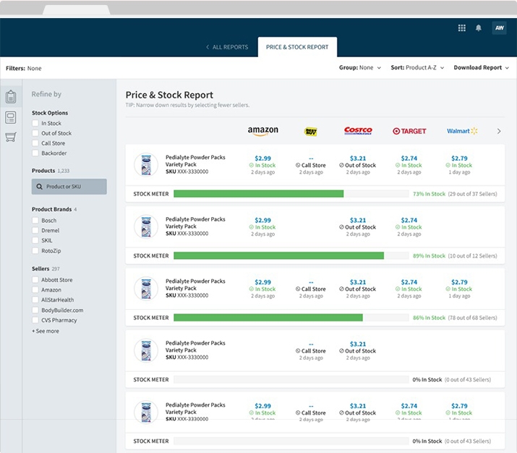
Task: Go back to All Reports tab
Action: coord(227,47)
